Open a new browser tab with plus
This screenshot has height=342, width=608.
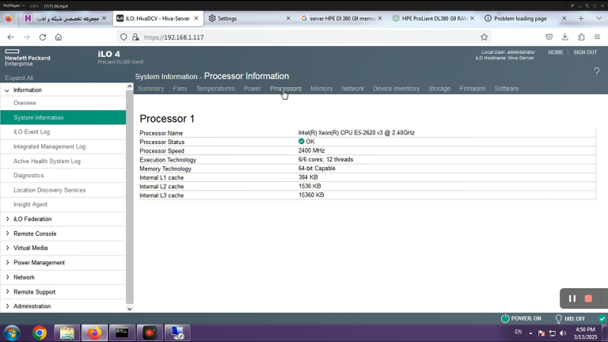point(581,18)
